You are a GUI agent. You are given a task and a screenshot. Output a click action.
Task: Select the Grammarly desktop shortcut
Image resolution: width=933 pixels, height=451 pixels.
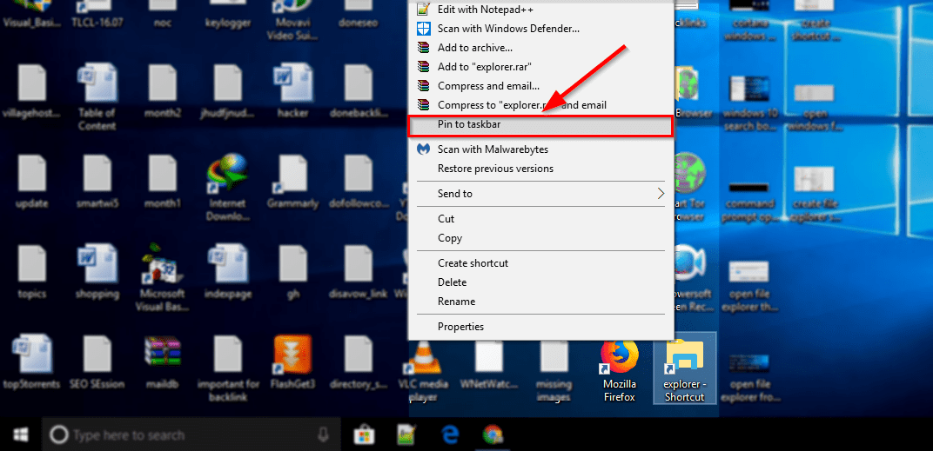point(292,183)
